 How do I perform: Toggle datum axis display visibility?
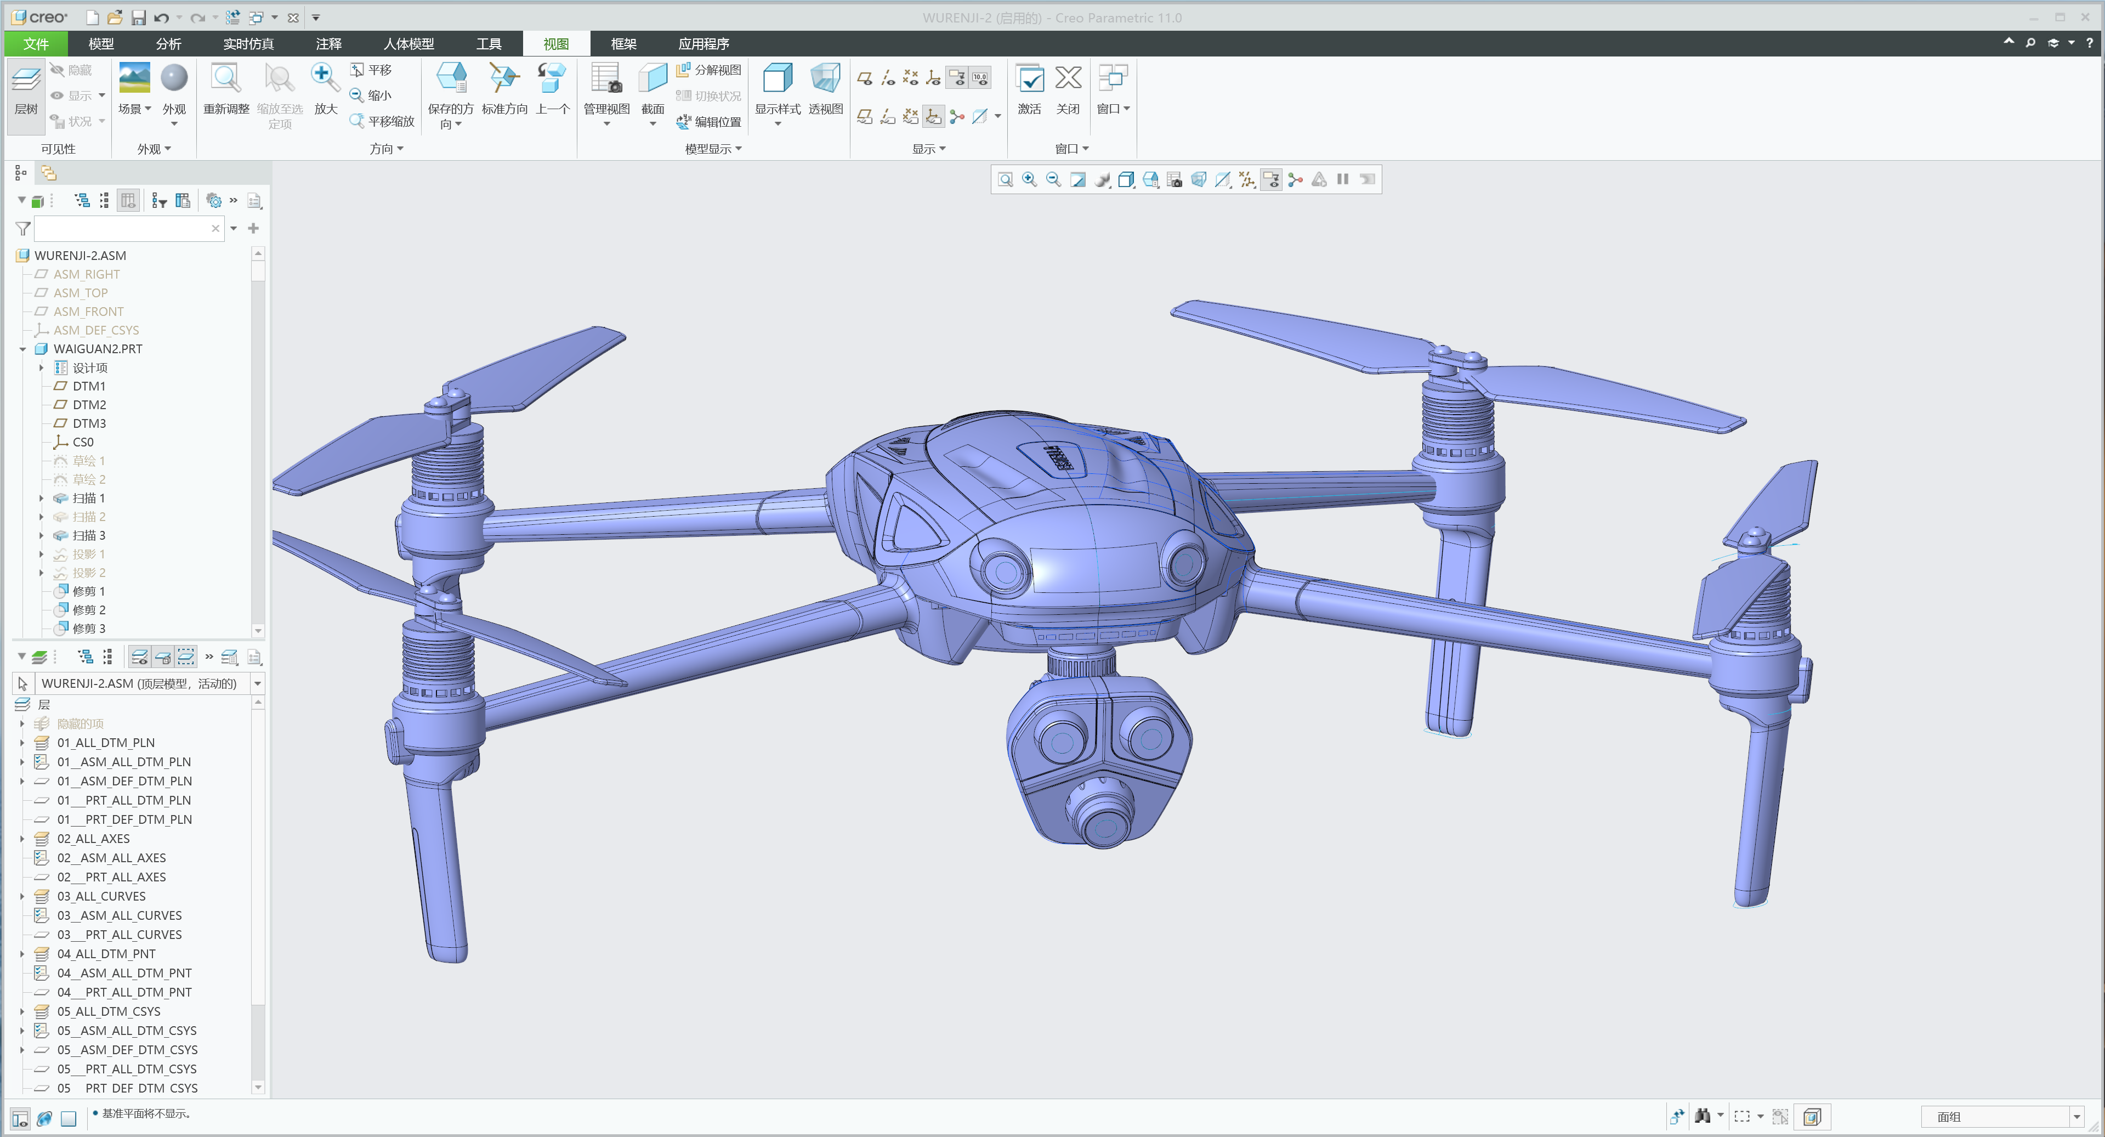[887, 77]
